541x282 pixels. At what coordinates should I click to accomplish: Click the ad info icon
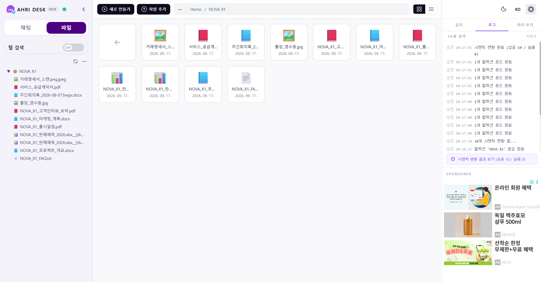click(x=532, y=182)
